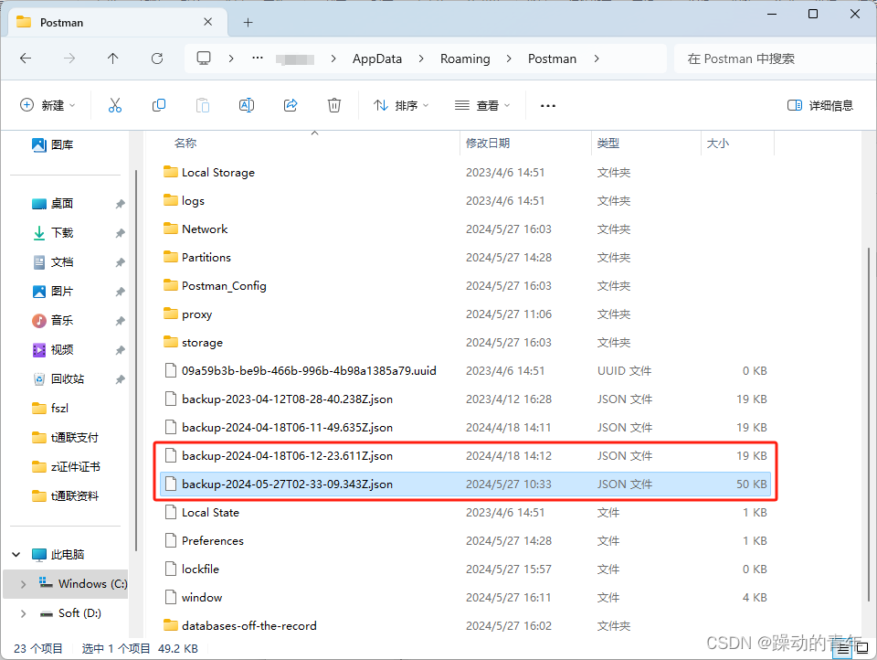The image size is (877, 660).
Task: Click the Share icon in toolbar
Action: [x=291, y=105]
